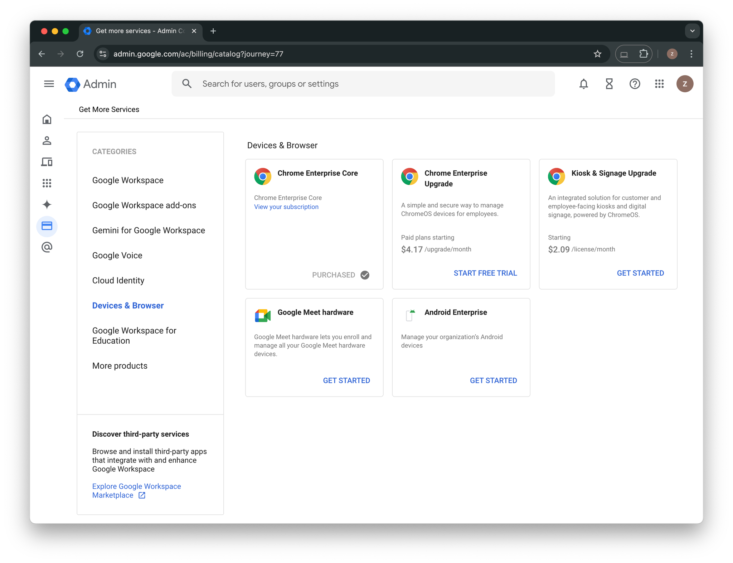Click the Home sidebar icon
This screenshot has width=733, height=563.
[47, 119]
